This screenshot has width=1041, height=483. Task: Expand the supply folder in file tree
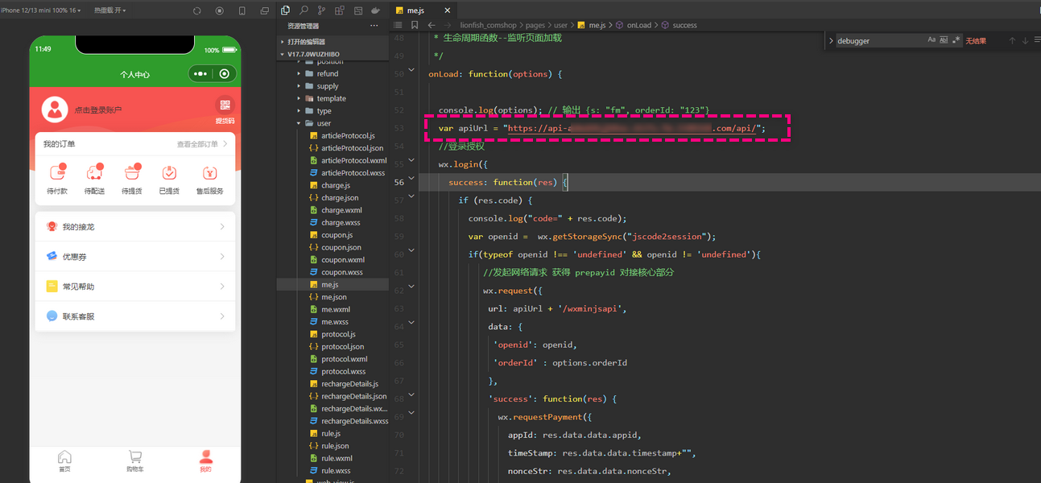(x=327, y=86)
